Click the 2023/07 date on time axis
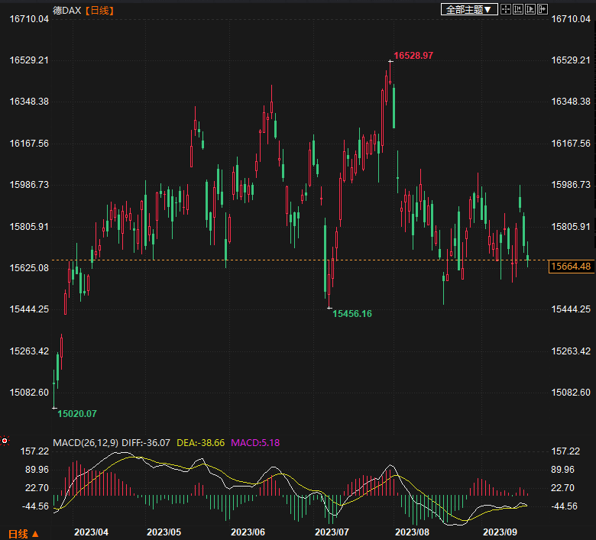The width and height of the screenshot is (596, 540). (332, 532)
